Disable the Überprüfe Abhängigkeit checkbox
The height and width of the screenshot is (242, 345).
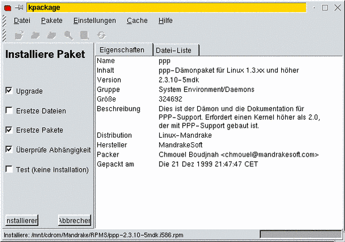[x=9, y=149]
